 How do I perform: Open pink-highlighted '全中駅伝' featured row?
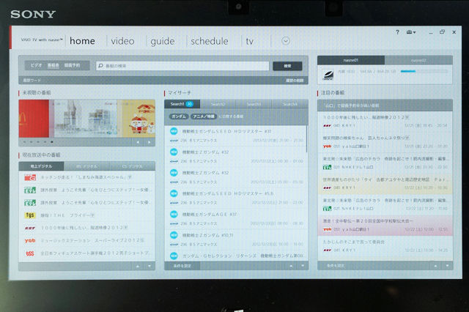[385, 225]
